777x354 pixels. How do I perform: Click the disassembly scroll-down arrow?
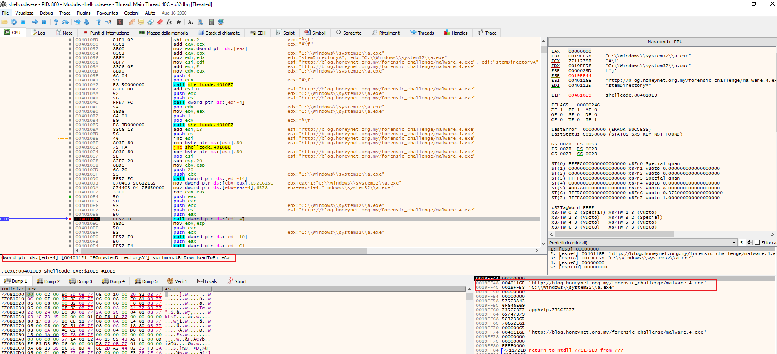(544, 244)
